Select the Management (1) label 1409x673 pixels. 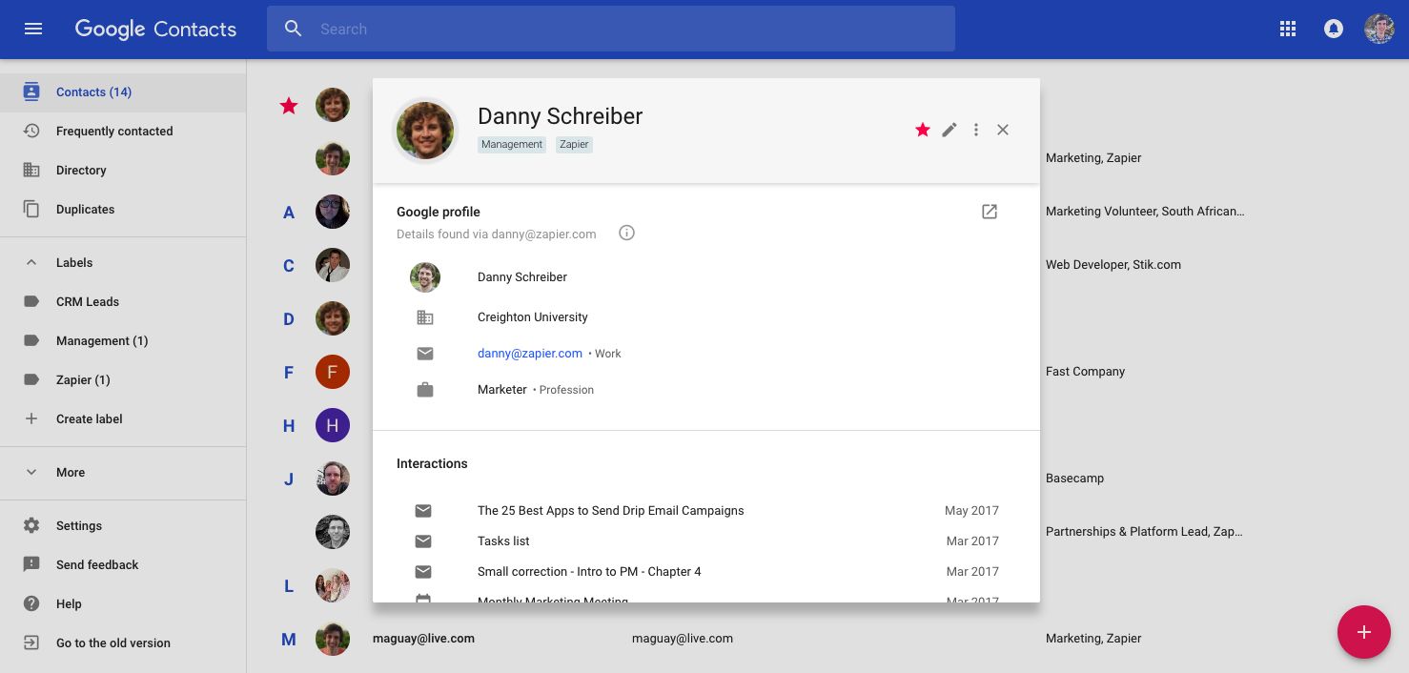click(102, 341)
